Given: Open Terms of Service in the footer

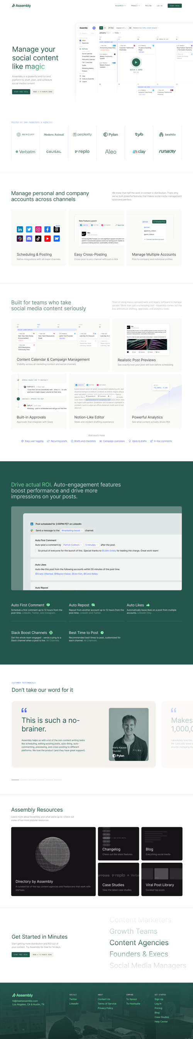Looking at the screenshot, I should click(107, 1003).
